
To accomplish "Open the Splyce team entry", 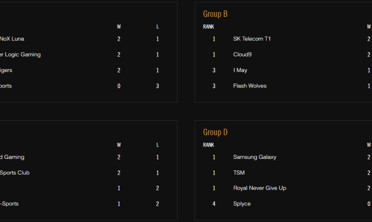I will 242,204.
